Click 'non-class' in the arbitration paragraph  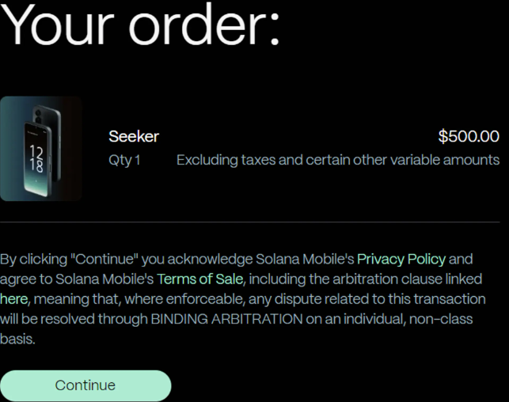441,319
